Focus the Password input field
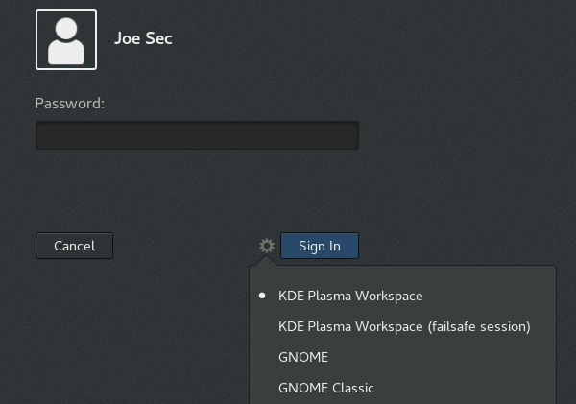The image size is (576, 404). click(197, 135)
